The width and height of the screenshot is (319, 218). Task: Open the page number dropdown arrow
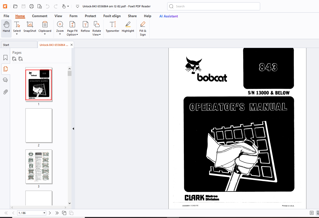click(44, 213)
